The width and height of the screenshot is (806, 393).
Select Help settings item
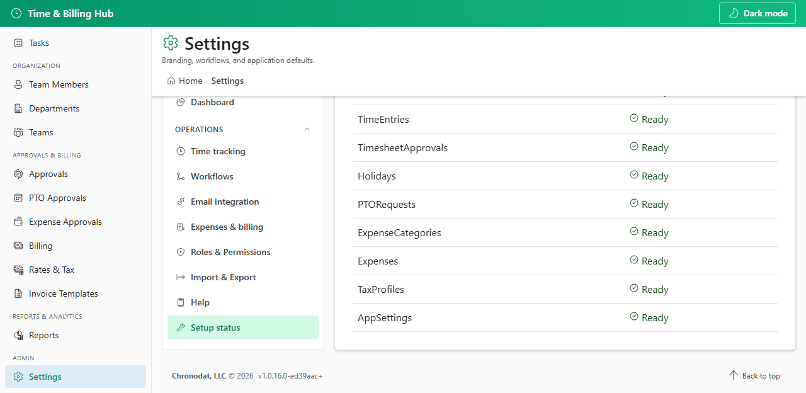coord(243,302)
